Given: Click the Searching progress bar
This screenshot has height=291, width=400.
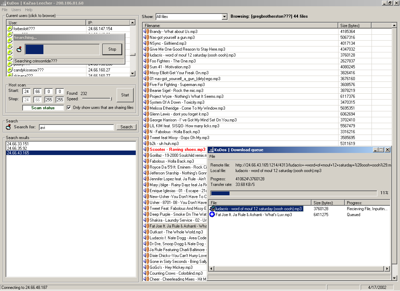Looking at the screenshot, I should 62,49.
